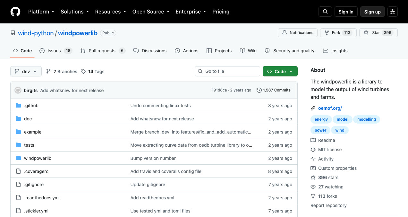Open the windpowerlib repository name link

coord(78,33)
